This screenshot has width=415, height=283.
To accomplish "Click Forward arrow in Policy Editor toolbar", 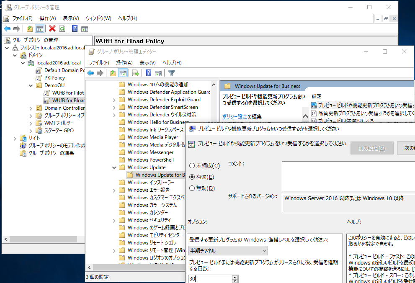I will tap(100, 73).
